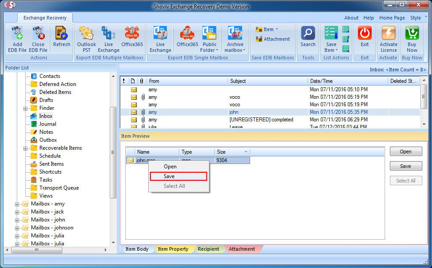Screen dimensions: 432x268
Task: Open the Home Page link
Action: tap(392, 18)
